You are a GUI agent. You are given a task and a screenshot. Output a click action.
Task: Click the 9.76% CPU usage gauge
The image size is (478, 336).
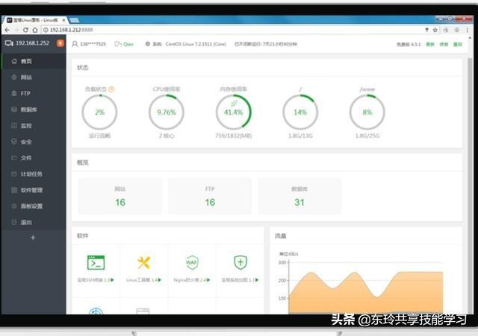tap(167, 112)
